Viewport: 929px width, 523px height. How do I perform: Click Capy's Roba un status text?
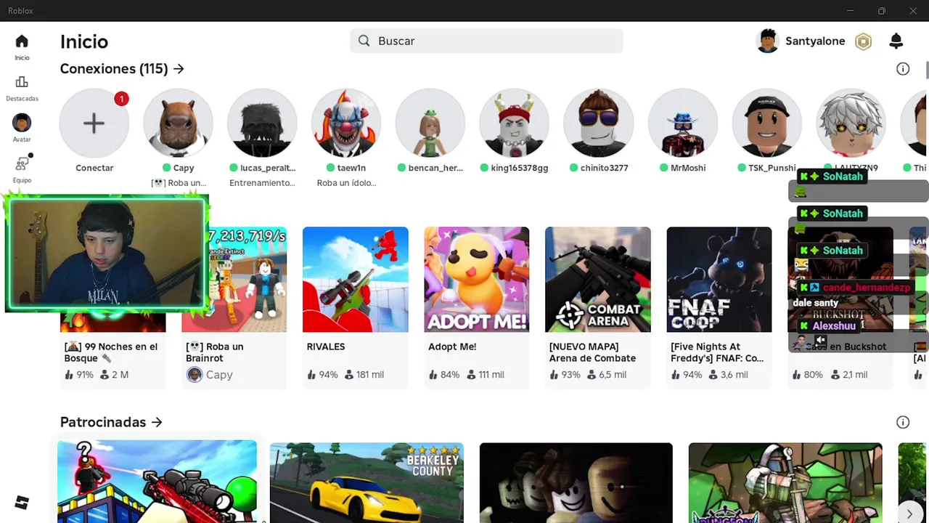(179, 183)
